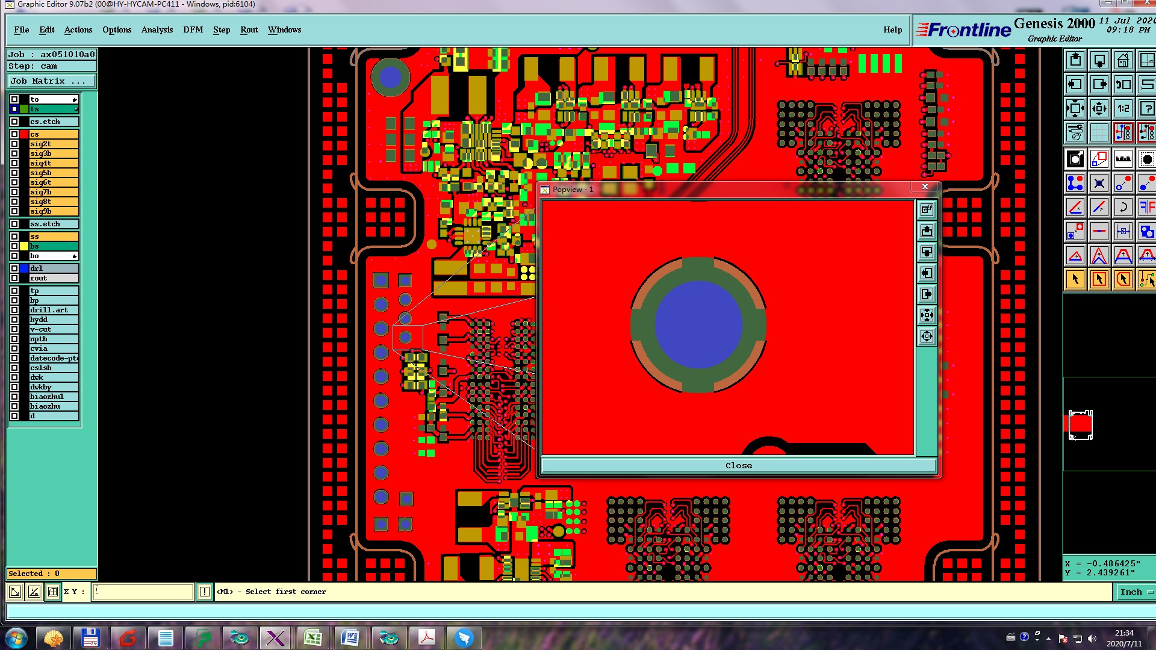Click the pan-up icon in Popview panel

click(x=927, y=231)
